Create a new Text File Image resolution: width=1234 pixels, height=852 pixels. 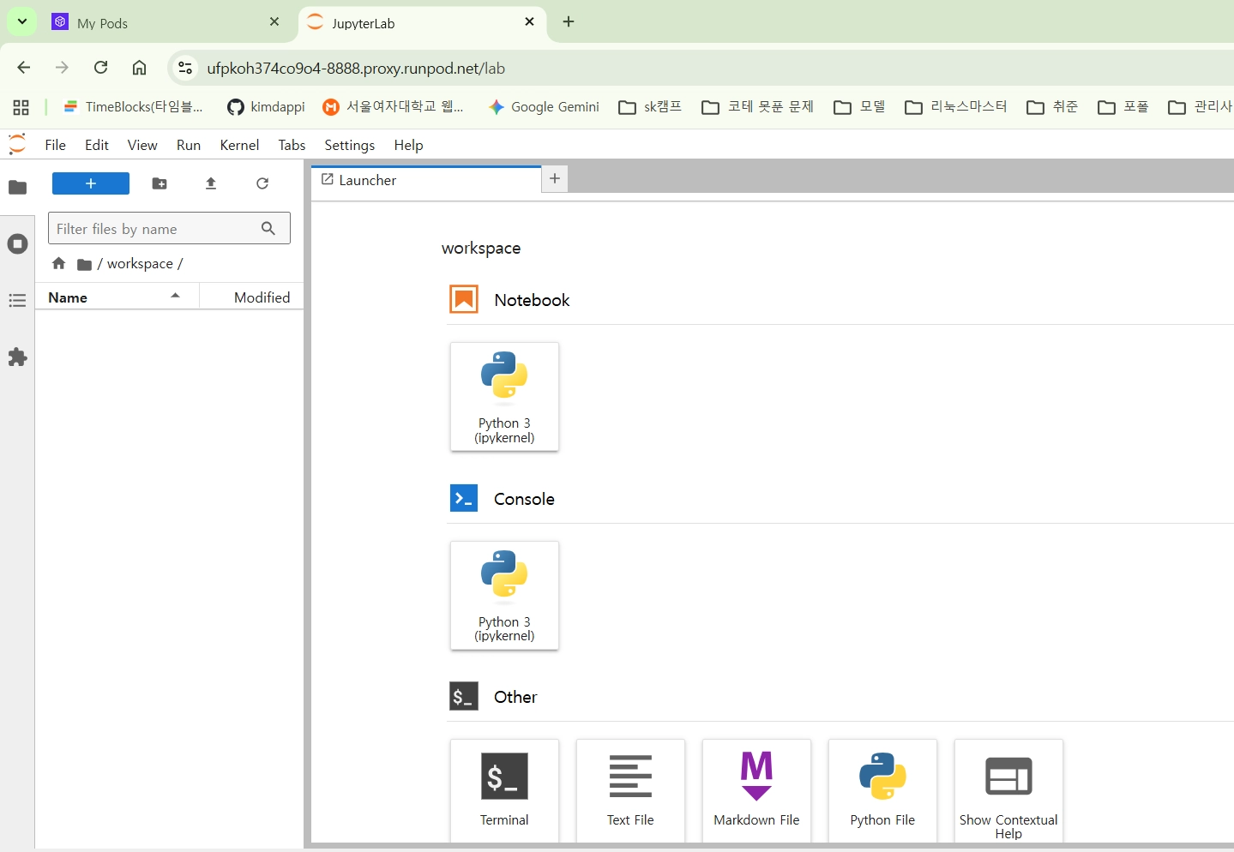pyautogui.click(x=630, y=791)
